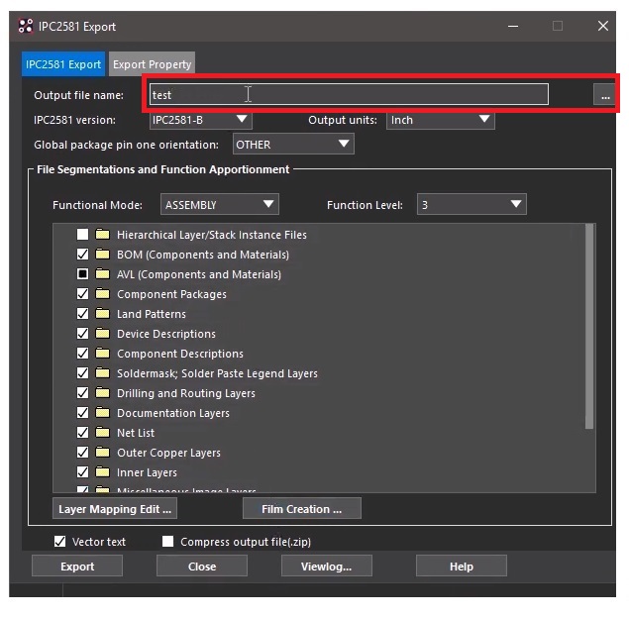This screenshot has width=629, height=618.
Task: Close the IPC2581 Export window
Action: coord(602,26)
